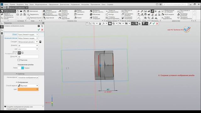This screenshot has width=201, height=113.
Task: Click Булева операция command
Action: [95, 18]
